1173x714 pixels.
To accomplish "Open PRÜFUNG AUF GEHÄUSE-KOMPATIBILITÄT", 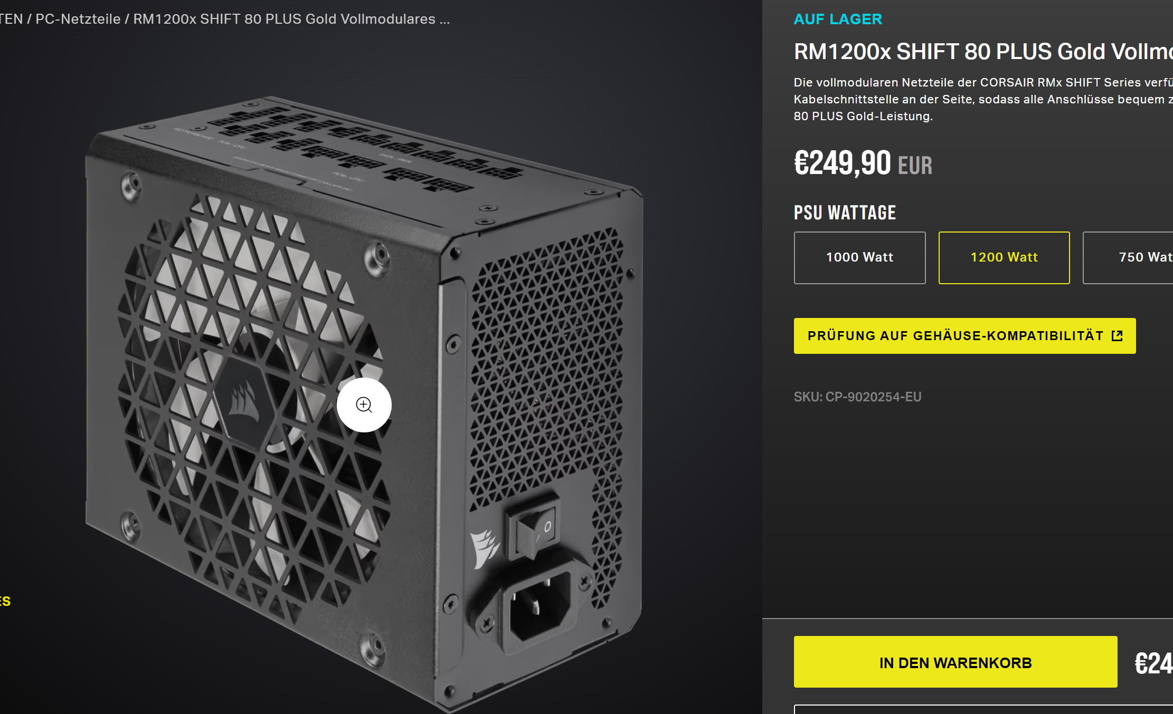I will (x=964, y=336).
